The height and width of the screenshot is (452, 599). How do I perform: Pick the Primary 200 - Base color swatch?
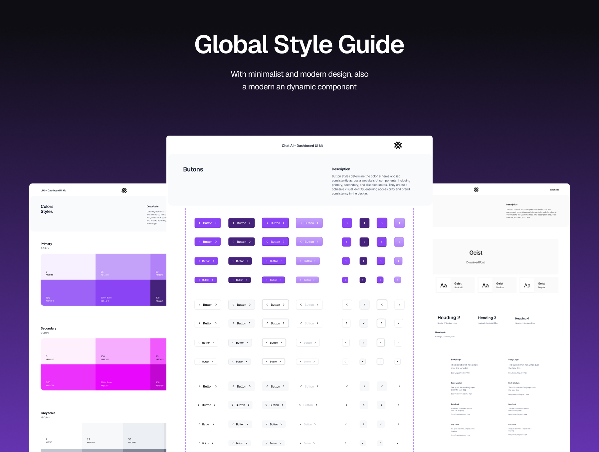122,292
